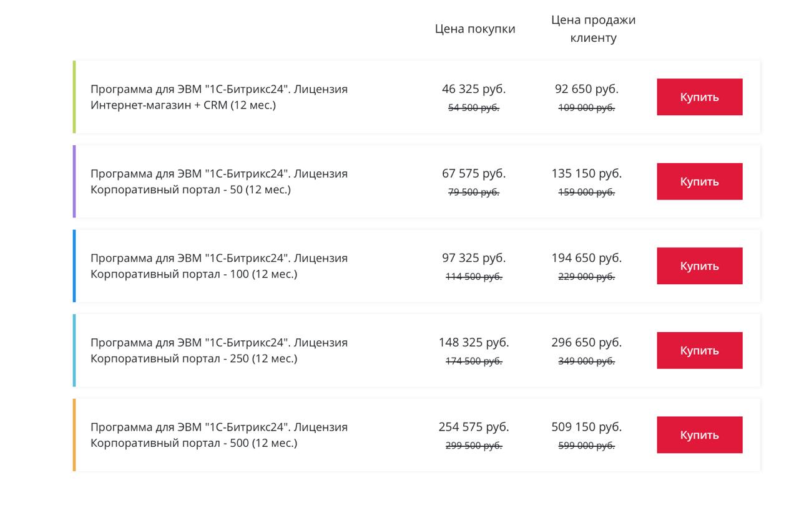Click the Корпоративный портал - 50 product title

218,181
